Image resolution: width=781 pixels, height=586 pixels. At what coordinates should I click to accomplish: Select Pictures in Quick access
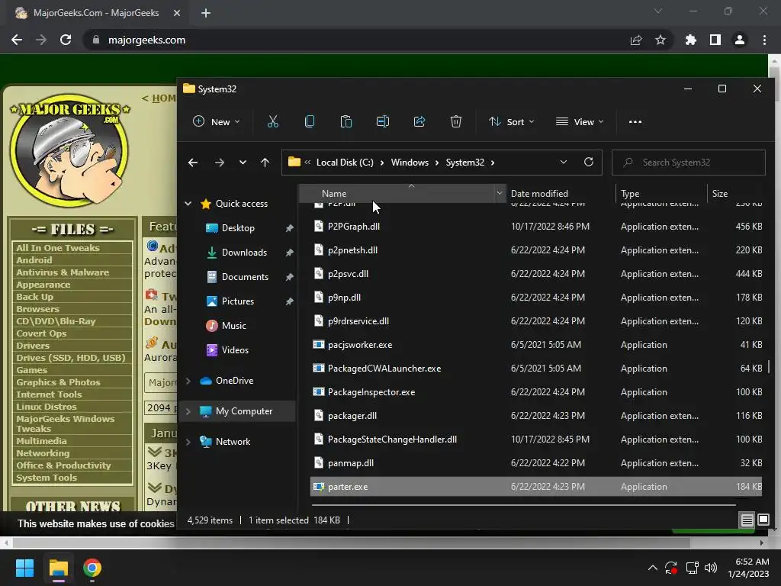[238, 301]
